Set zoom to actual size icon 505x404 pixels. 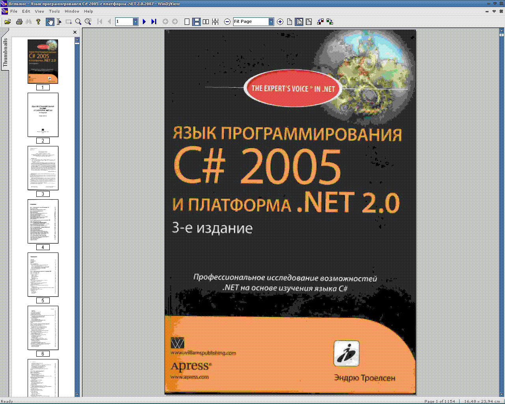point(290,22)
